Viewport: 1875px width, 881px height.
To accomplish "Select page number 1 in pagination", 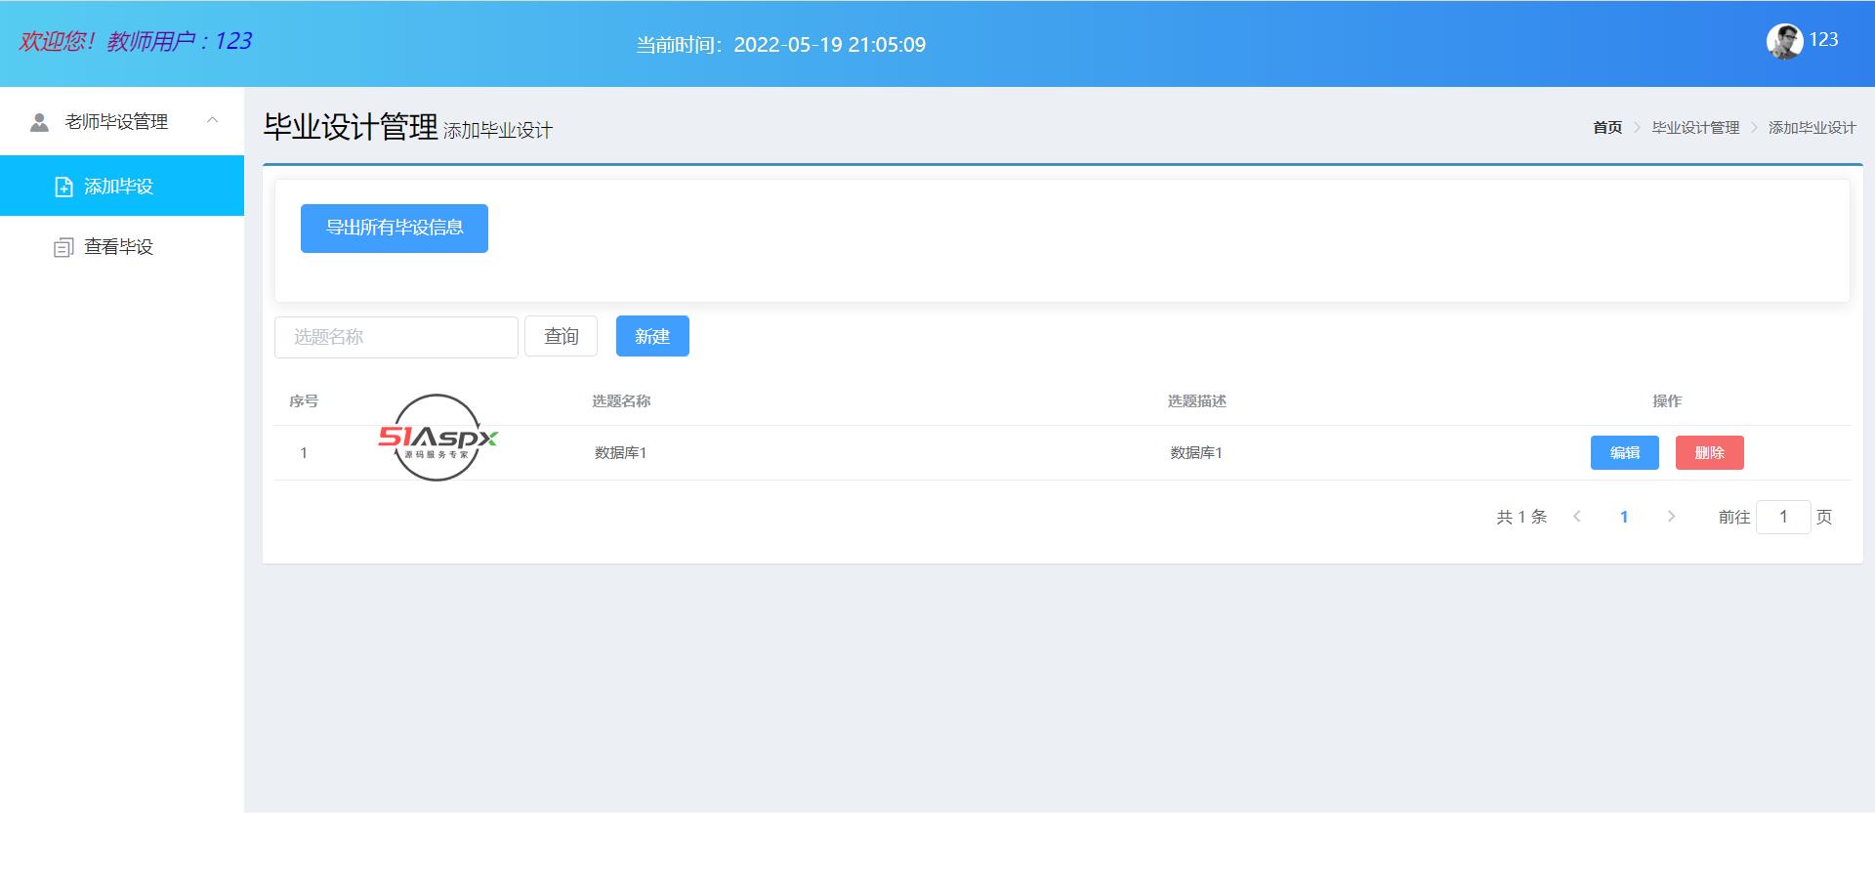I will click(1624, 517).
